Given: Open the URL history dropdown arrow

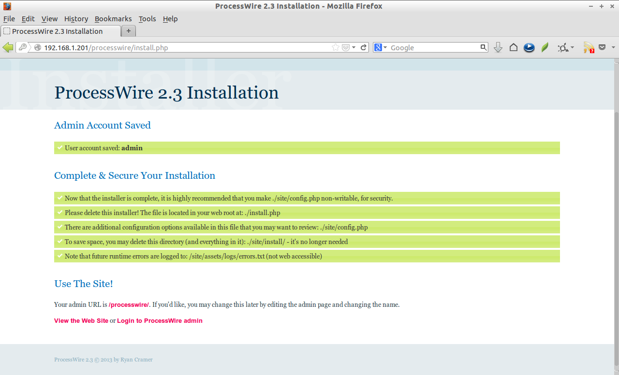Looking at the screenshot, I should tap(354, 47).
